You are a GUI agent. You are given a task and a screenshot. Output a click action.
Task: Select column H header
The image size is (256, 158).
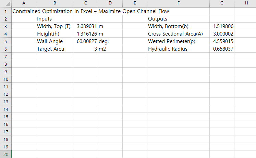(x=245, y=3)
